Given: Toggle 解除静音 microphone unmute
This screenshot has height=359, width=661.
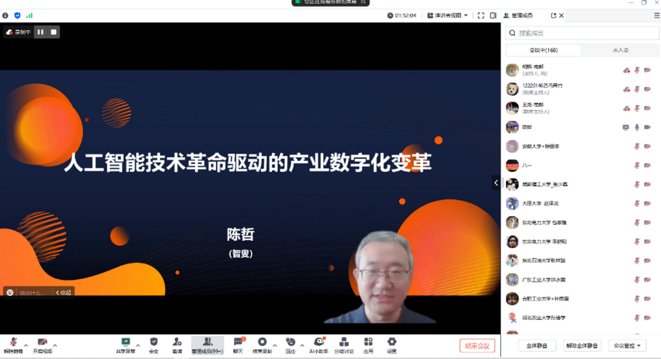Looking at the screenshot, I should 13,342.
